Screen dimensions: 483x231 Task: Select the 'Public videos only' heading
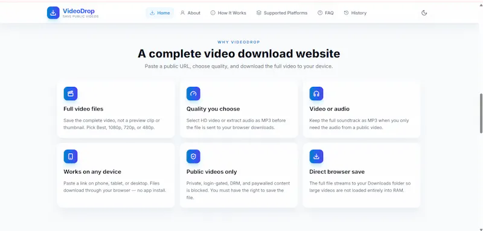click(212, 172)
